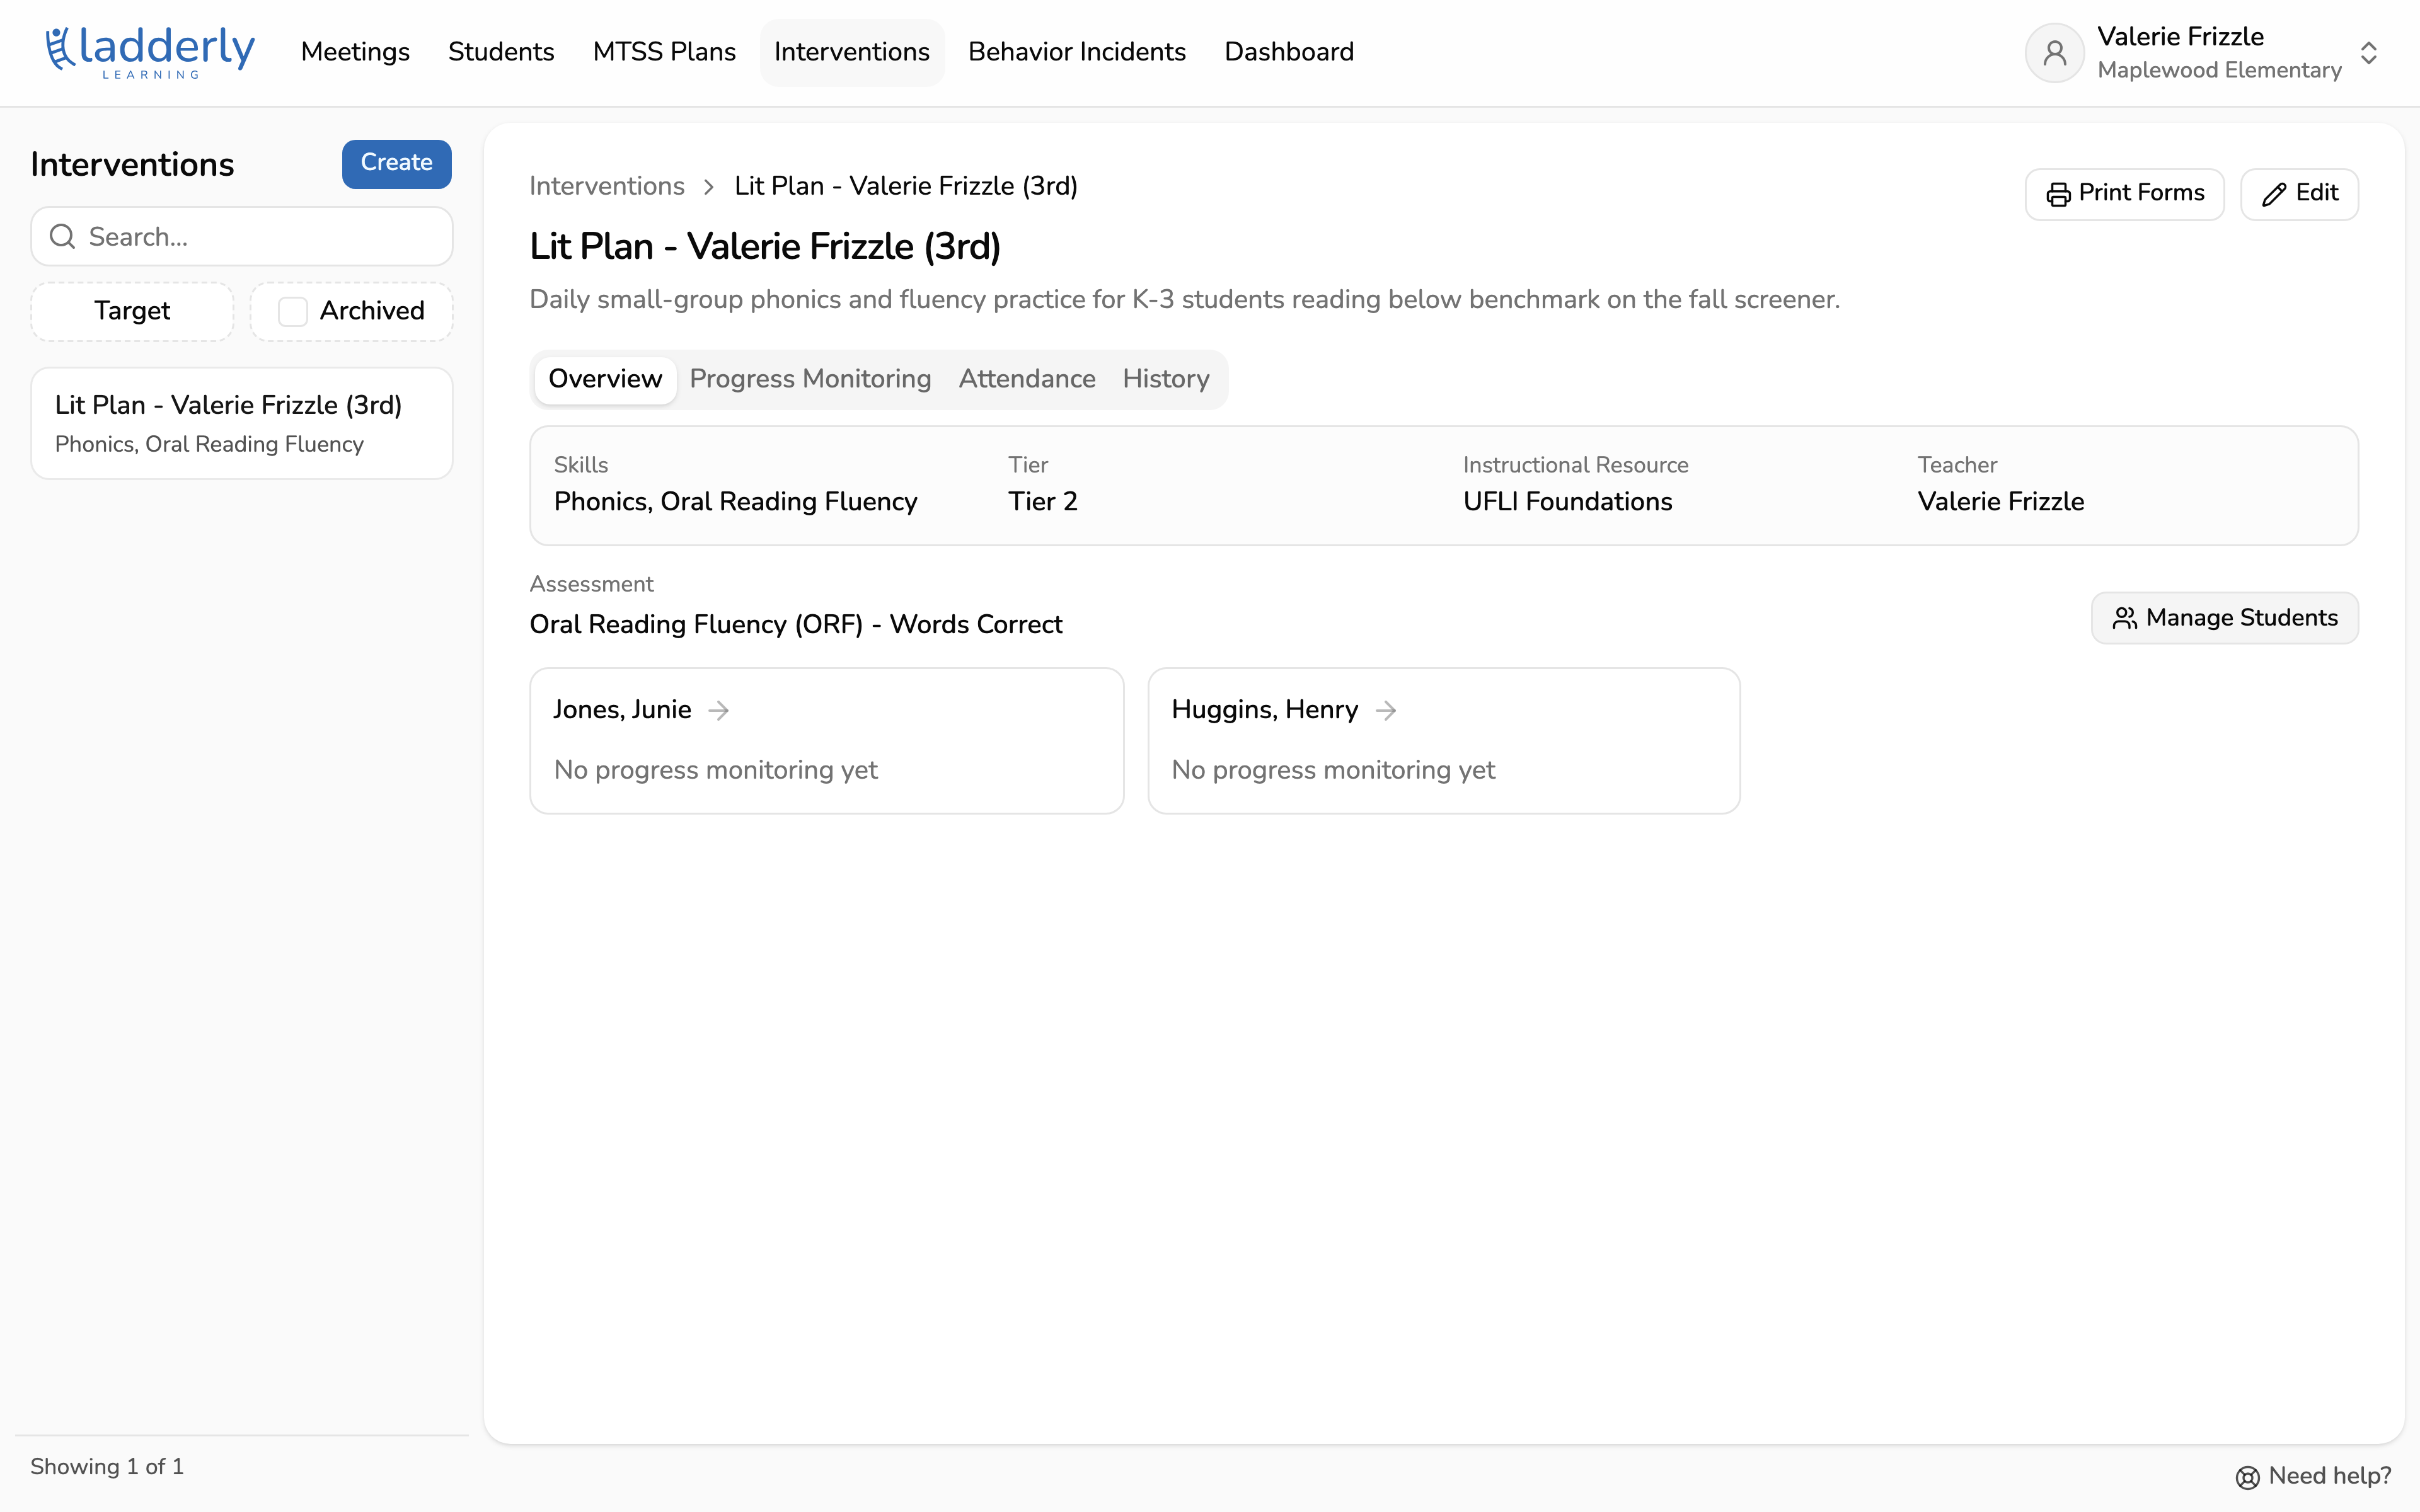Image resolution: width=2420 pixels, height=1512 pixels.
Task: Click the printer icon in Print Forms
Action: point(2058,194)
